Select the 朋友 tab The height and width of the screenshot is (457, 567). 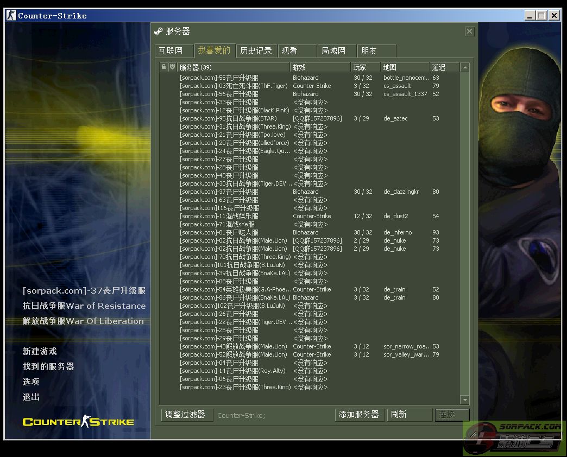(x=376, y=51)
